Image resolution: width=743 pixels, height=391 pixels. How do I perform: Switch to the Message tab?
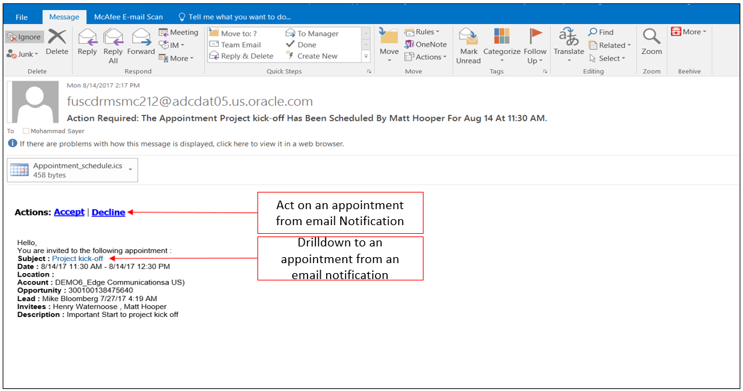coord(64,17)
